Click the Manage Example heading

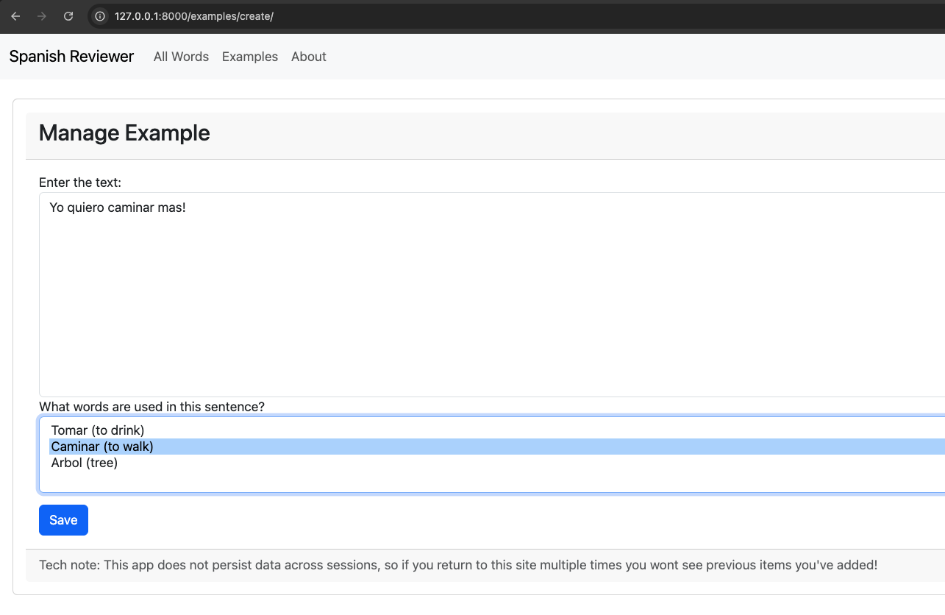click(x=124, y=133)
